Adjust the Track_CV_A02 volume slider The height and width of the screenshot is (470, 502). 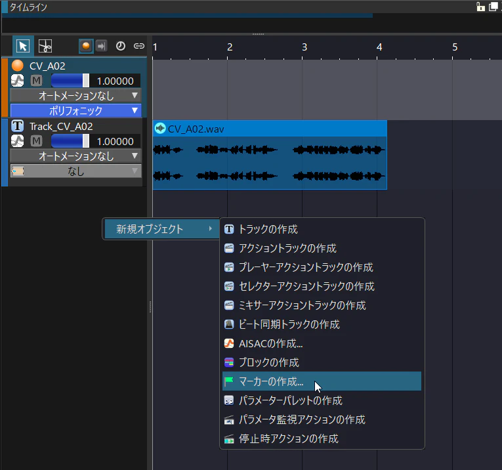pos(70,141)
